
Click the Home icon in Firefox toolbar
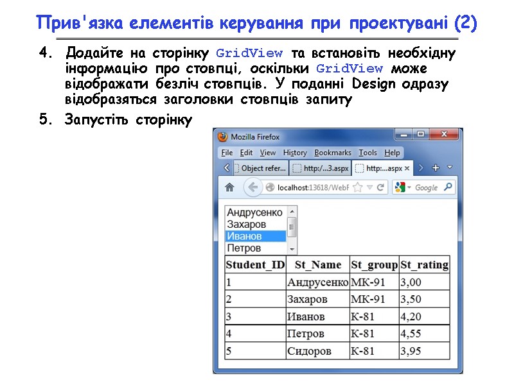[x=229, y=187]
